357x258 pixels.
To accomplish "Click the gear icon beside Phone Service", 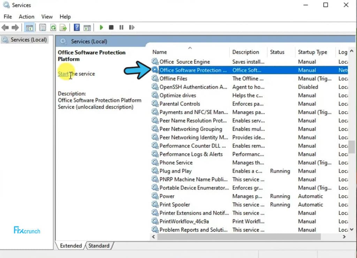I will point(155,162).
